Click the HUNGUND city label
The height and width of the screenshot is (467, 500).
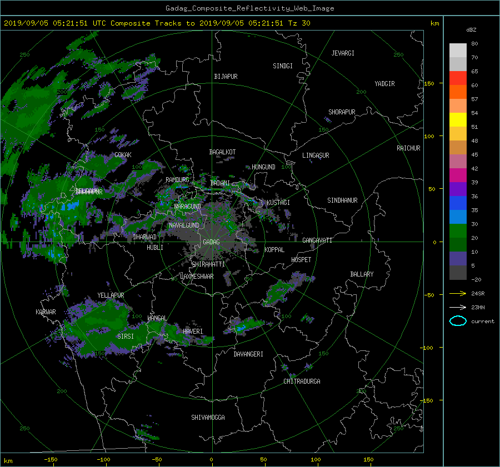[263, 167]
